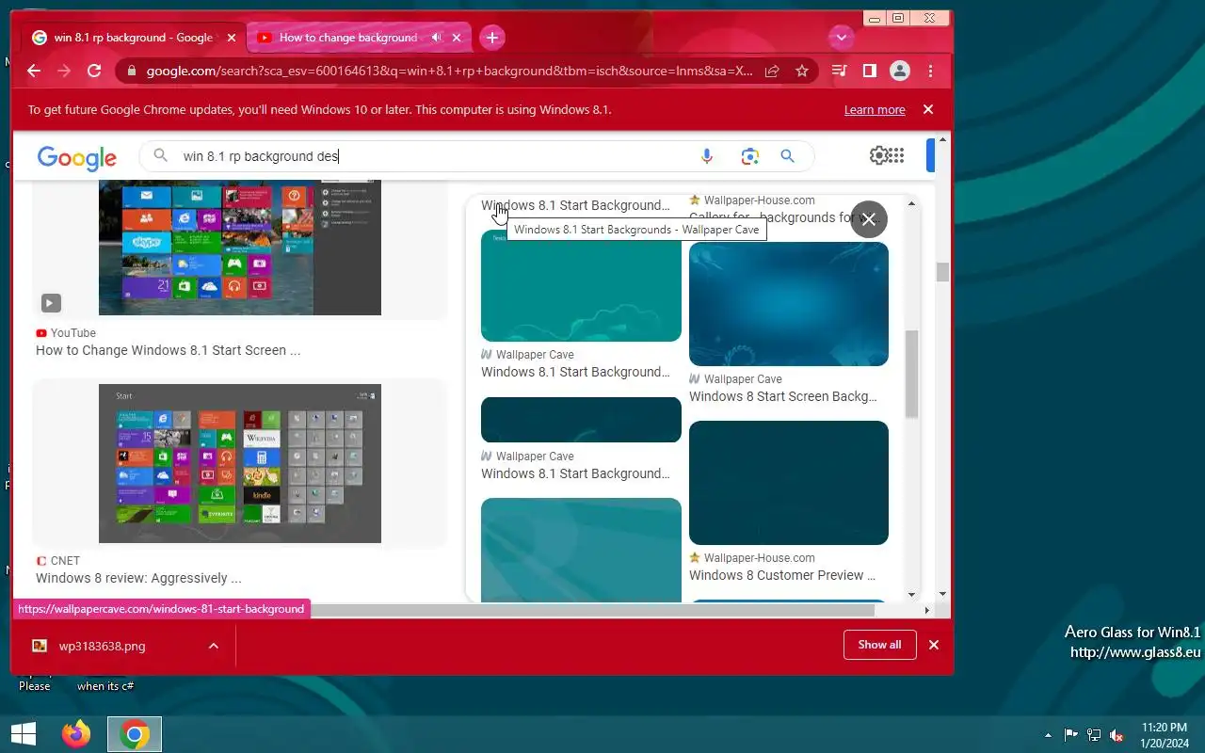
Task: Start voice search with the microphone icon
Action: point(707,156)
